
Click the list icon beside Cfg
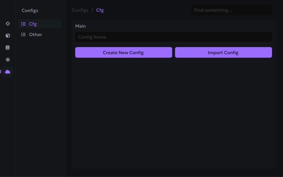click(x=23, y=24)
